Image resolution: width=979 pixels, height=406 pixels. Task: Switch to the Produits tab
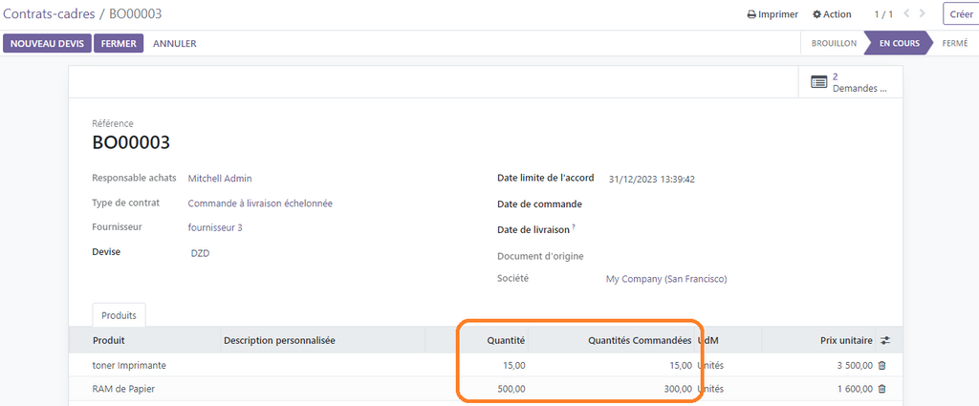(x=119, y=315)
